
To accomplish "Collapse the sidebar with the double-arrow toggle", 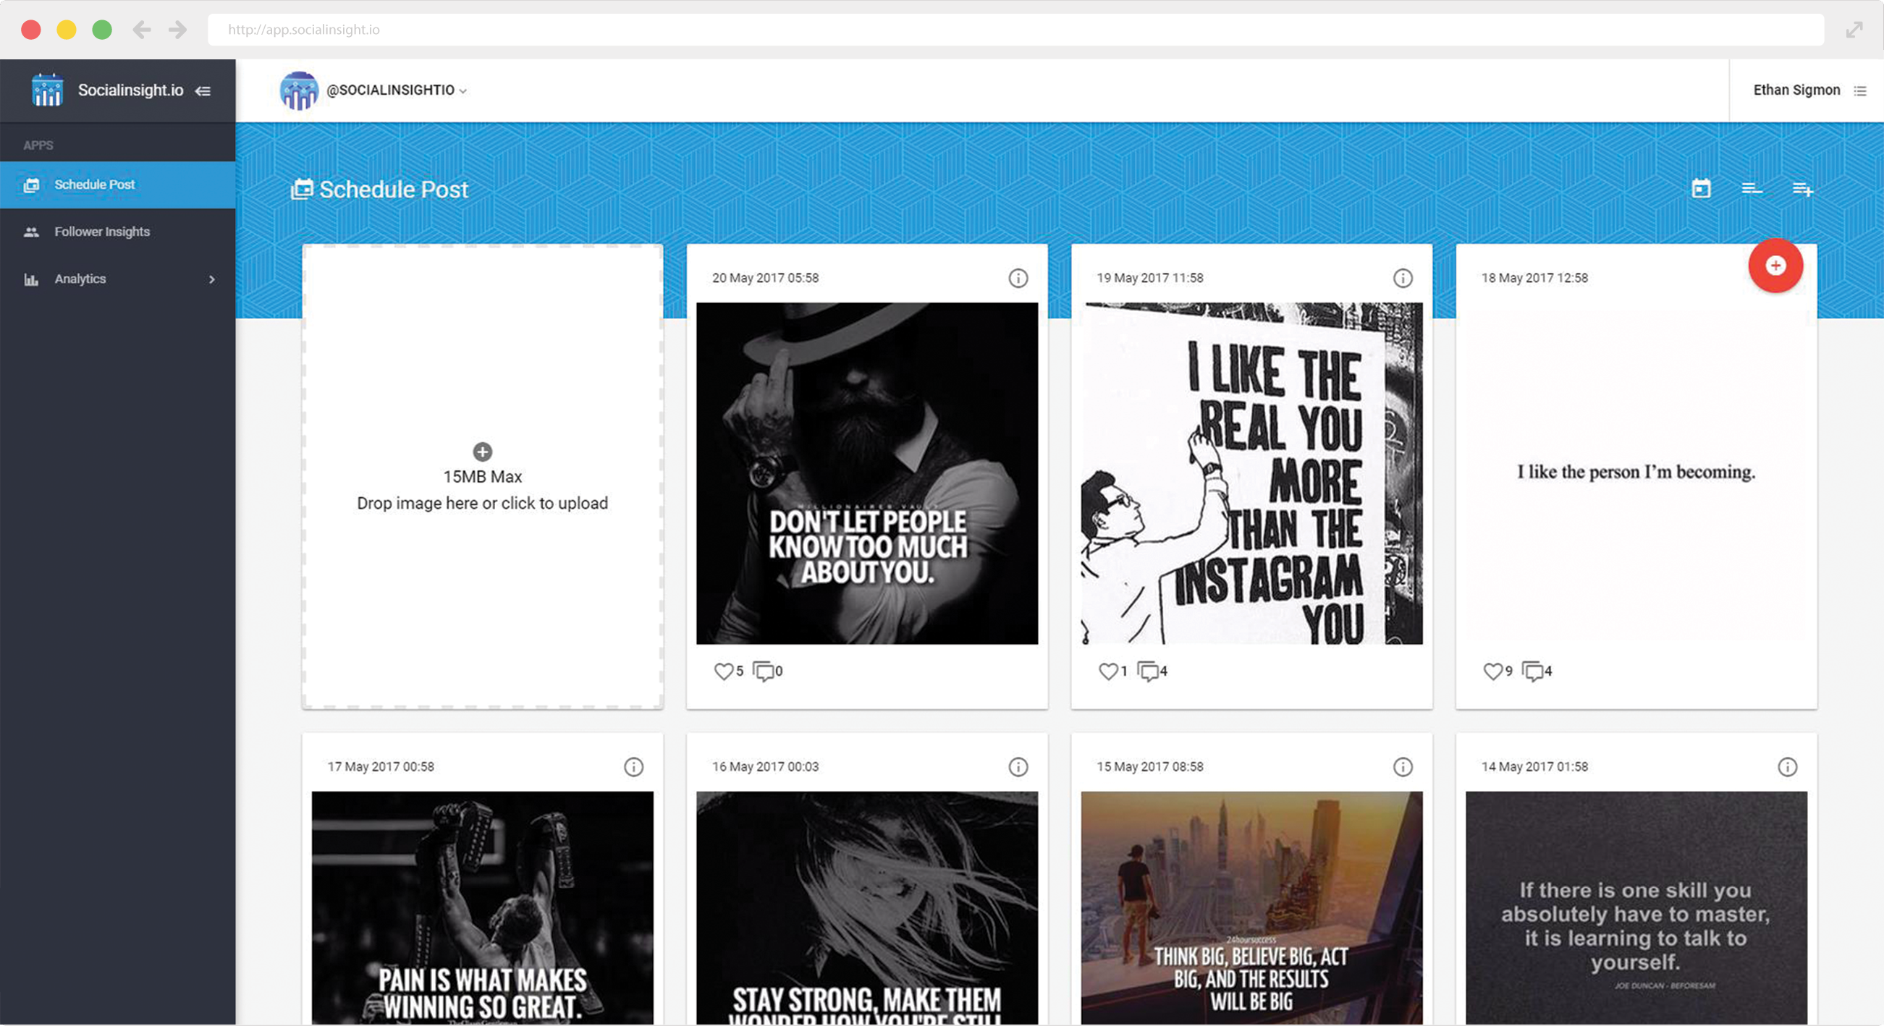I will (203, 90).
